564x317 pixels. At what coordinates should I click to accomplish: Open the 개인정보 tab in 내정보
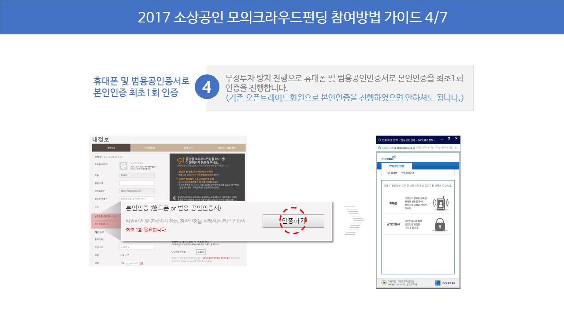coord(111,148)
